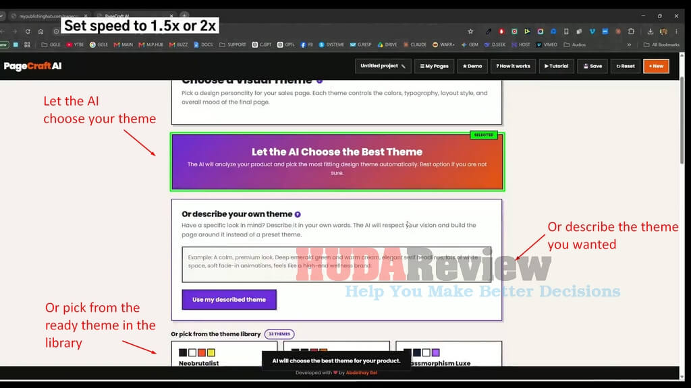Select the Neobrutalist theme card
The width and height of the screenshot is (691, 388).
[224, 354]
